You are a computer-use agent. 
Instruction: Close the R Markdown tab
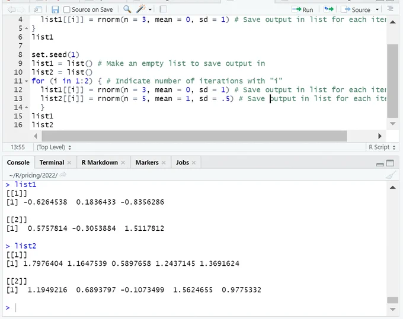(x=123, y=163)
